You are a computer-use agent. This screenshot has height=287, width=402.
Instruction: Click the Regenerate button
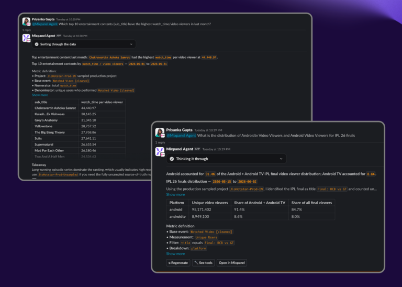178,262
